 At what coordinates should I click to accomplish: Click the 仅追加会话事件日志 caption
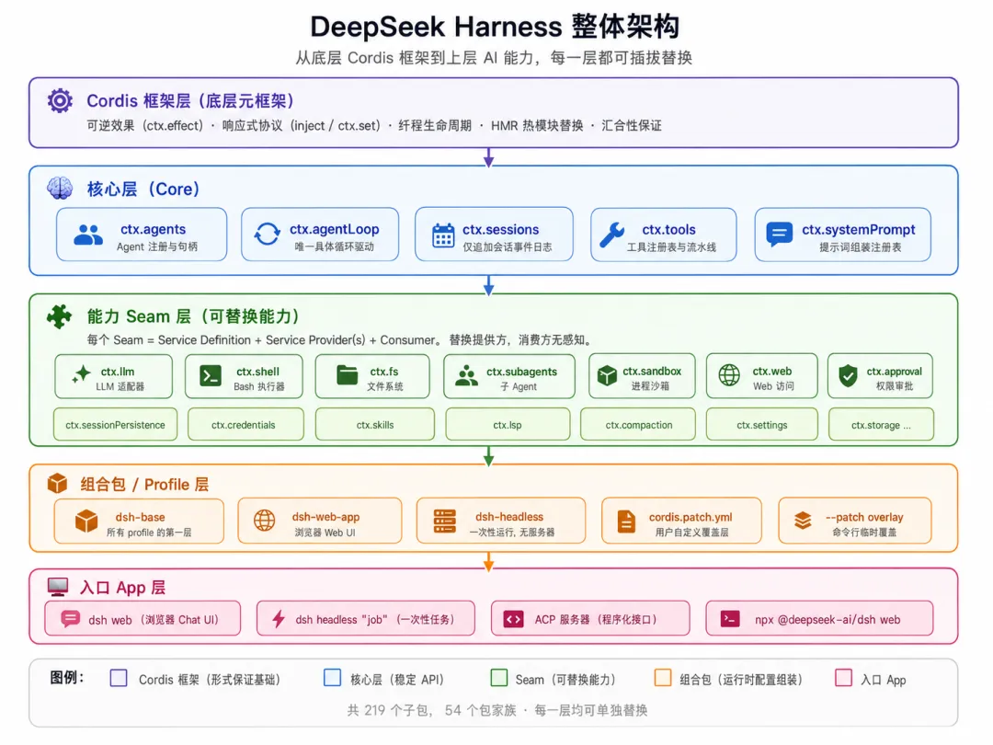(508, 247)
